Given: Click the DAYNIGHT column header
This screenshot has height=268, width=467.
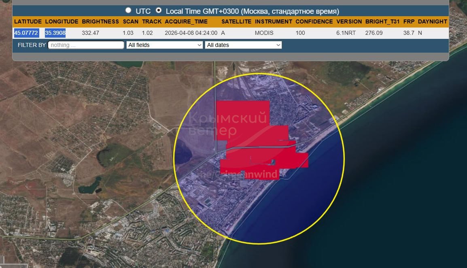Looking at the screenshot, I should point(432,21).
